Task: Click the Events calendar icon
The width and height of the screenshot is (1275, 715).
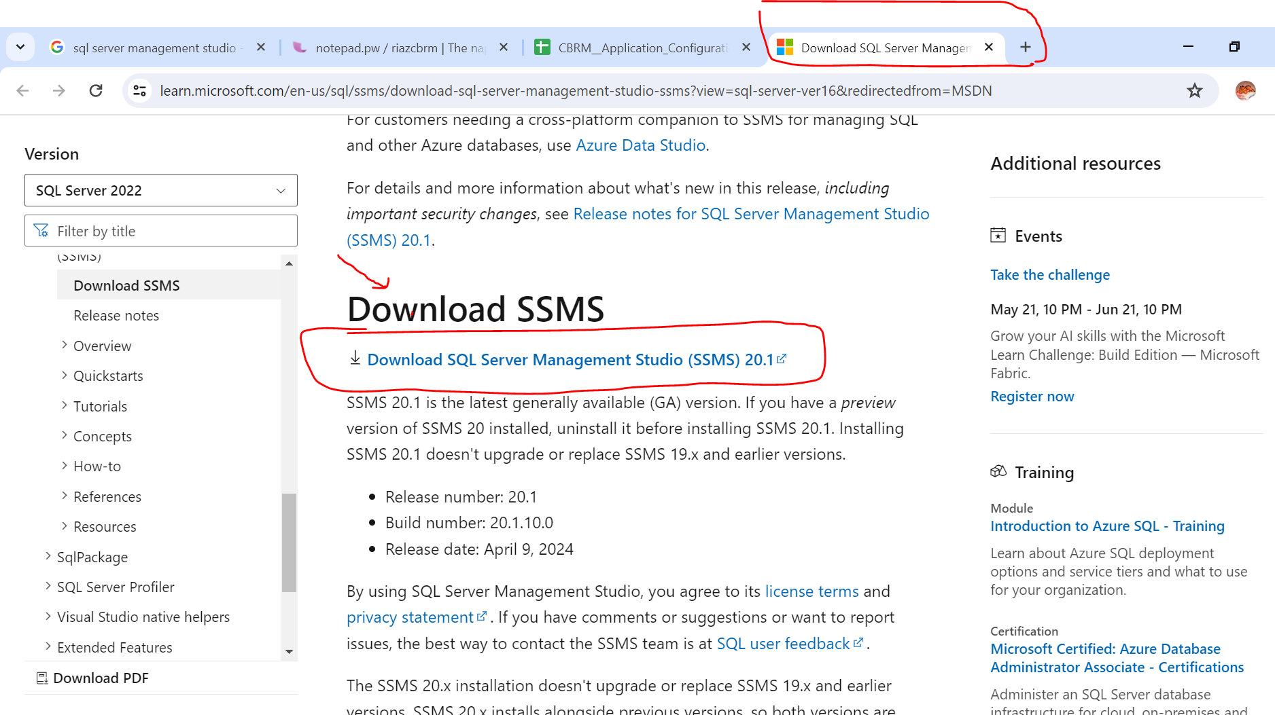Action: pos(998,236)
